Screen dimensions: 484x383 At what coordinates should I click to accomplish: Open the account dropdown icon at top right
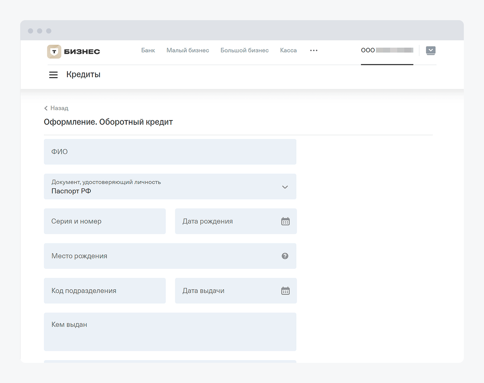pos(431,50)
